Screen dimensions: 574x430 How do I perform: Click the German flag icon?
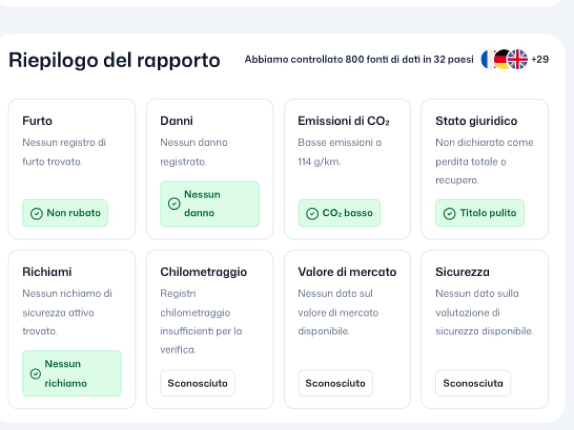pyautogui.click(x=502, y=60)
